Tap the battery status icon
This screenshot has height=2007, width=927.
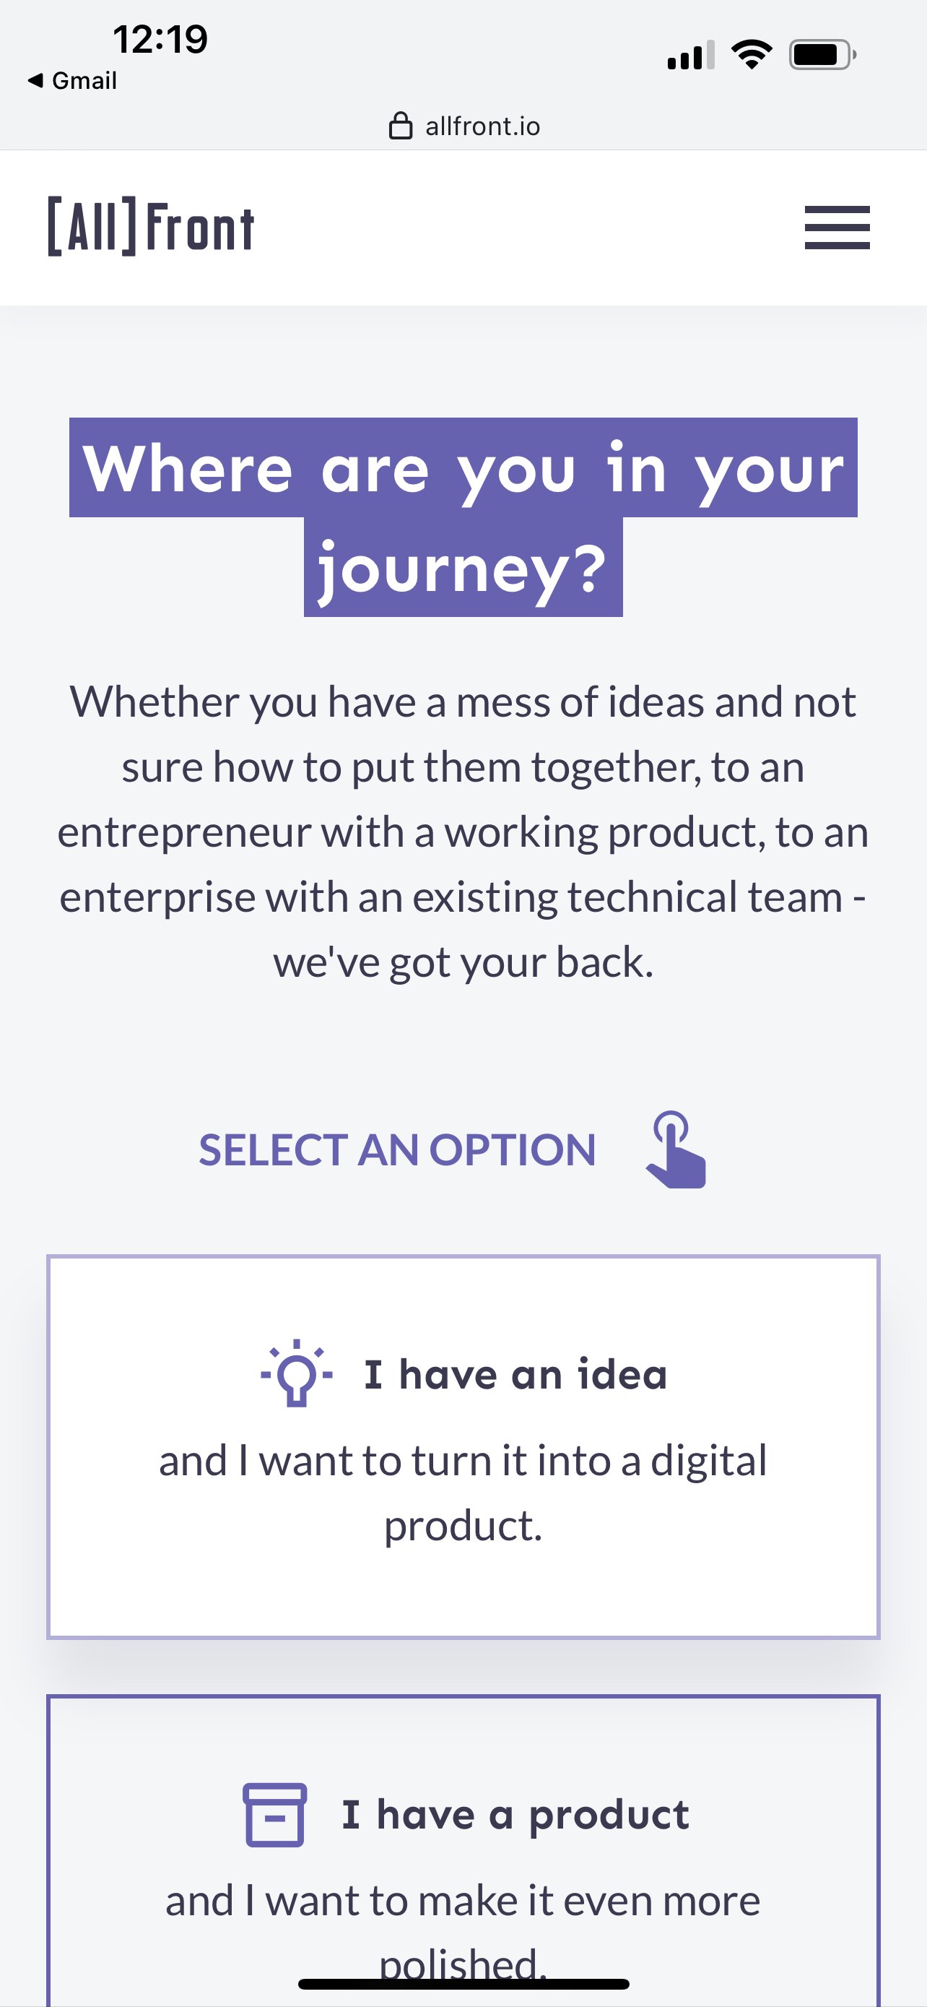click(822, 54)
